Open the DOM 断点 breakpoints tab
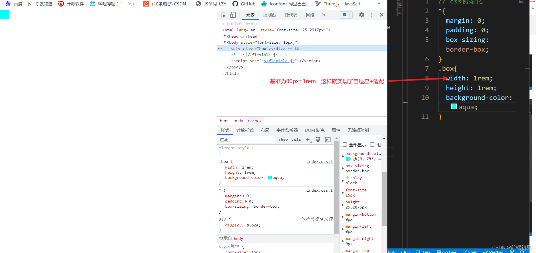This screenshot has height=253, width=536. point(315,130)
